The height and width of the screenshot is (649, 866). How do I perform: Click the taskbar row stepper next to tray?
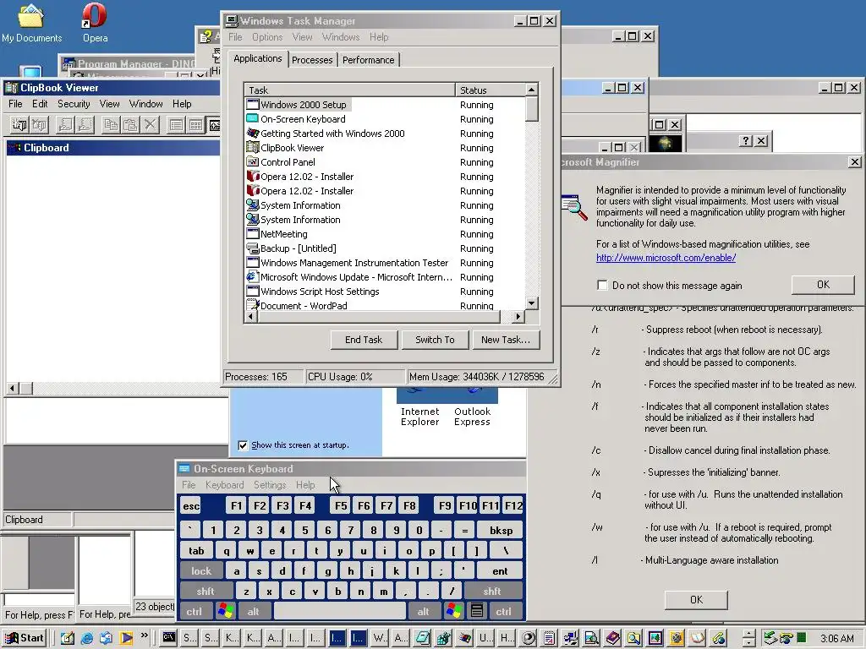pos(748,639)
